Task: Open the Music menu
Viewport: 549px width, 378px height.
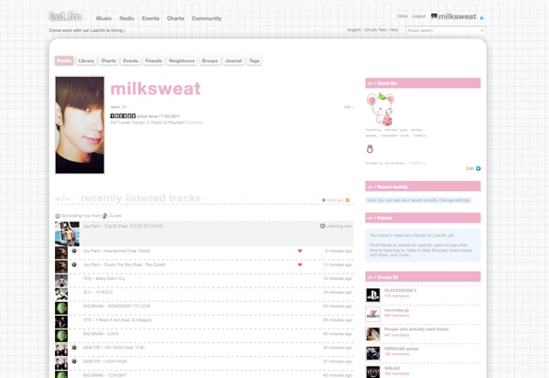Action: 103,18
